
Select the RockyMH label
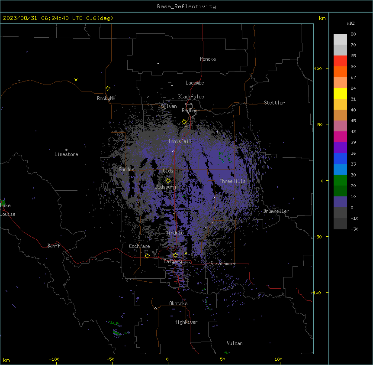tap(106, 98)
